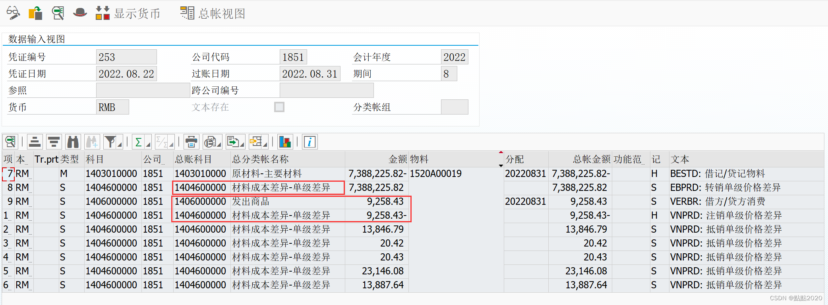828x305 pixels.
Task: Open the filter dropdown arrow beside the funnel
Action: [x=120, y=144]
